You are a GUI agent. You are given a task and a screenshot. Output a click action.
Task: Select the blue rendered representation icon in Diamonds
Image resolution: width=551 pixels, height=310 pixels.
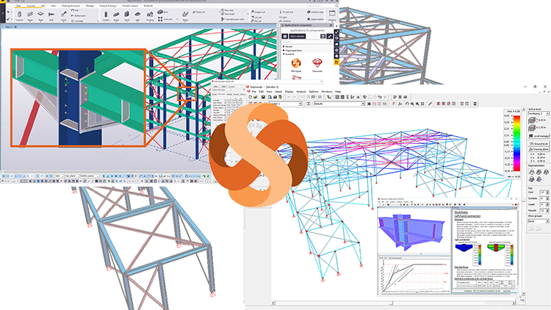pos(539,179)
